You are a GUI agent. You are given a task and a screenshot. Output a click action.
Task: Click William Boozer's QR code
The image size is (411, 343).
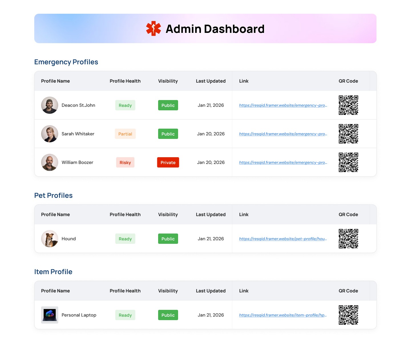348,162
